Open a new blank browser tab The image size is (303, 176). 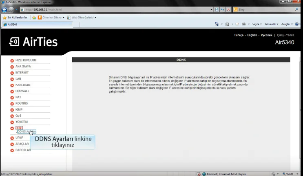76,25
